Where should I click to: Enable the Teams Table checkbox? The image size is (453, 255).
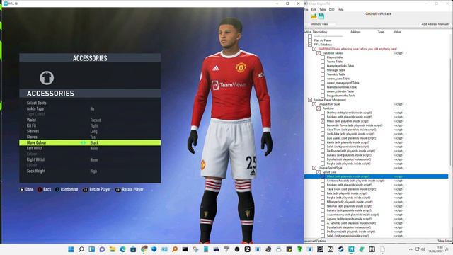[323, 62]
